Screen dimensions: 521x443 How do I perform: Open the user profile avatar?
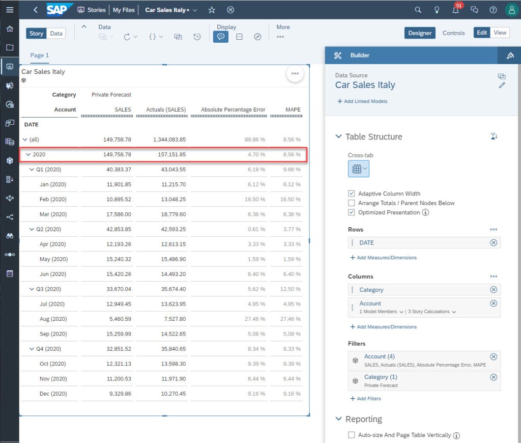coord(511,10)
